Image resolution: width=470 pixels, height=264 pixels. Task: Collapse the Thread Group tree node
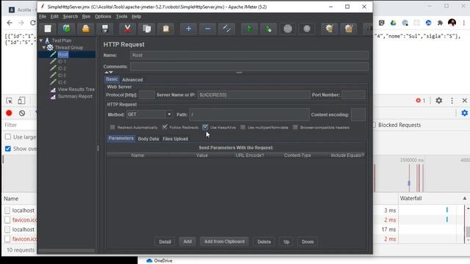pyautogui.click(x=44, y=48)
